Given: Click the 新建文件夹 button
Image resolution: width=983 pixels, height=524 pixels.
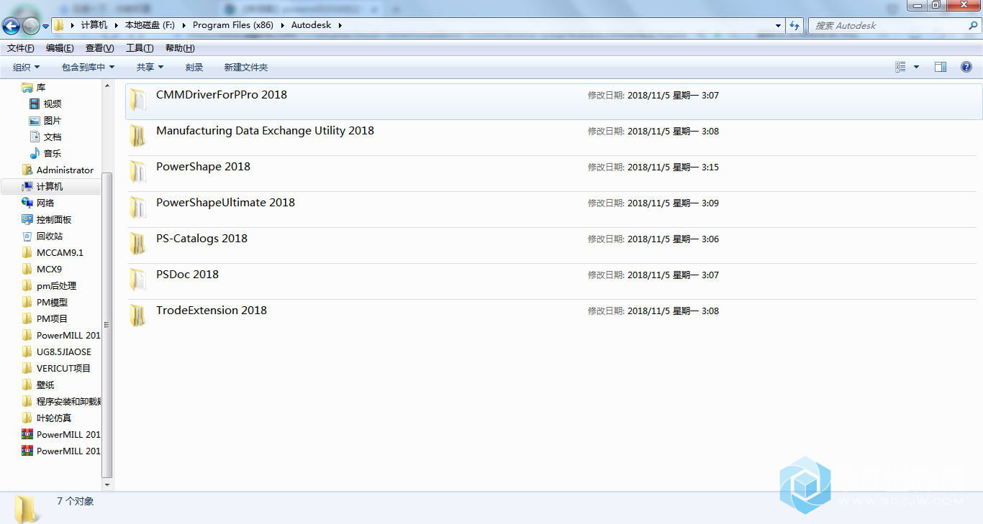Looking at the screenshot, I should (x=246, y=68).
